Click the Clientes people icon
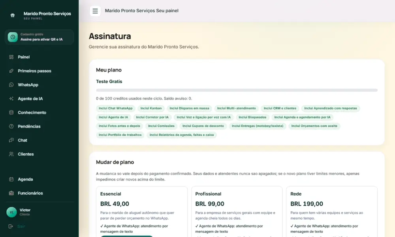395x237 pixels. coord(11,154)
